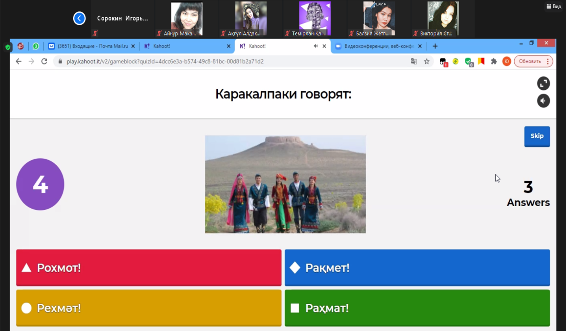Viewport: 567px width, 331px height.
Task: Choose the blue answer Рақмет!
Action: pos(417,268)
